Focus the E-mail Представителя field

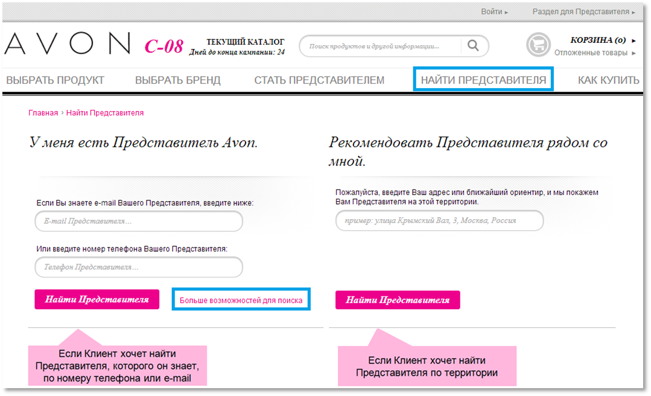(x=139, y=221)
